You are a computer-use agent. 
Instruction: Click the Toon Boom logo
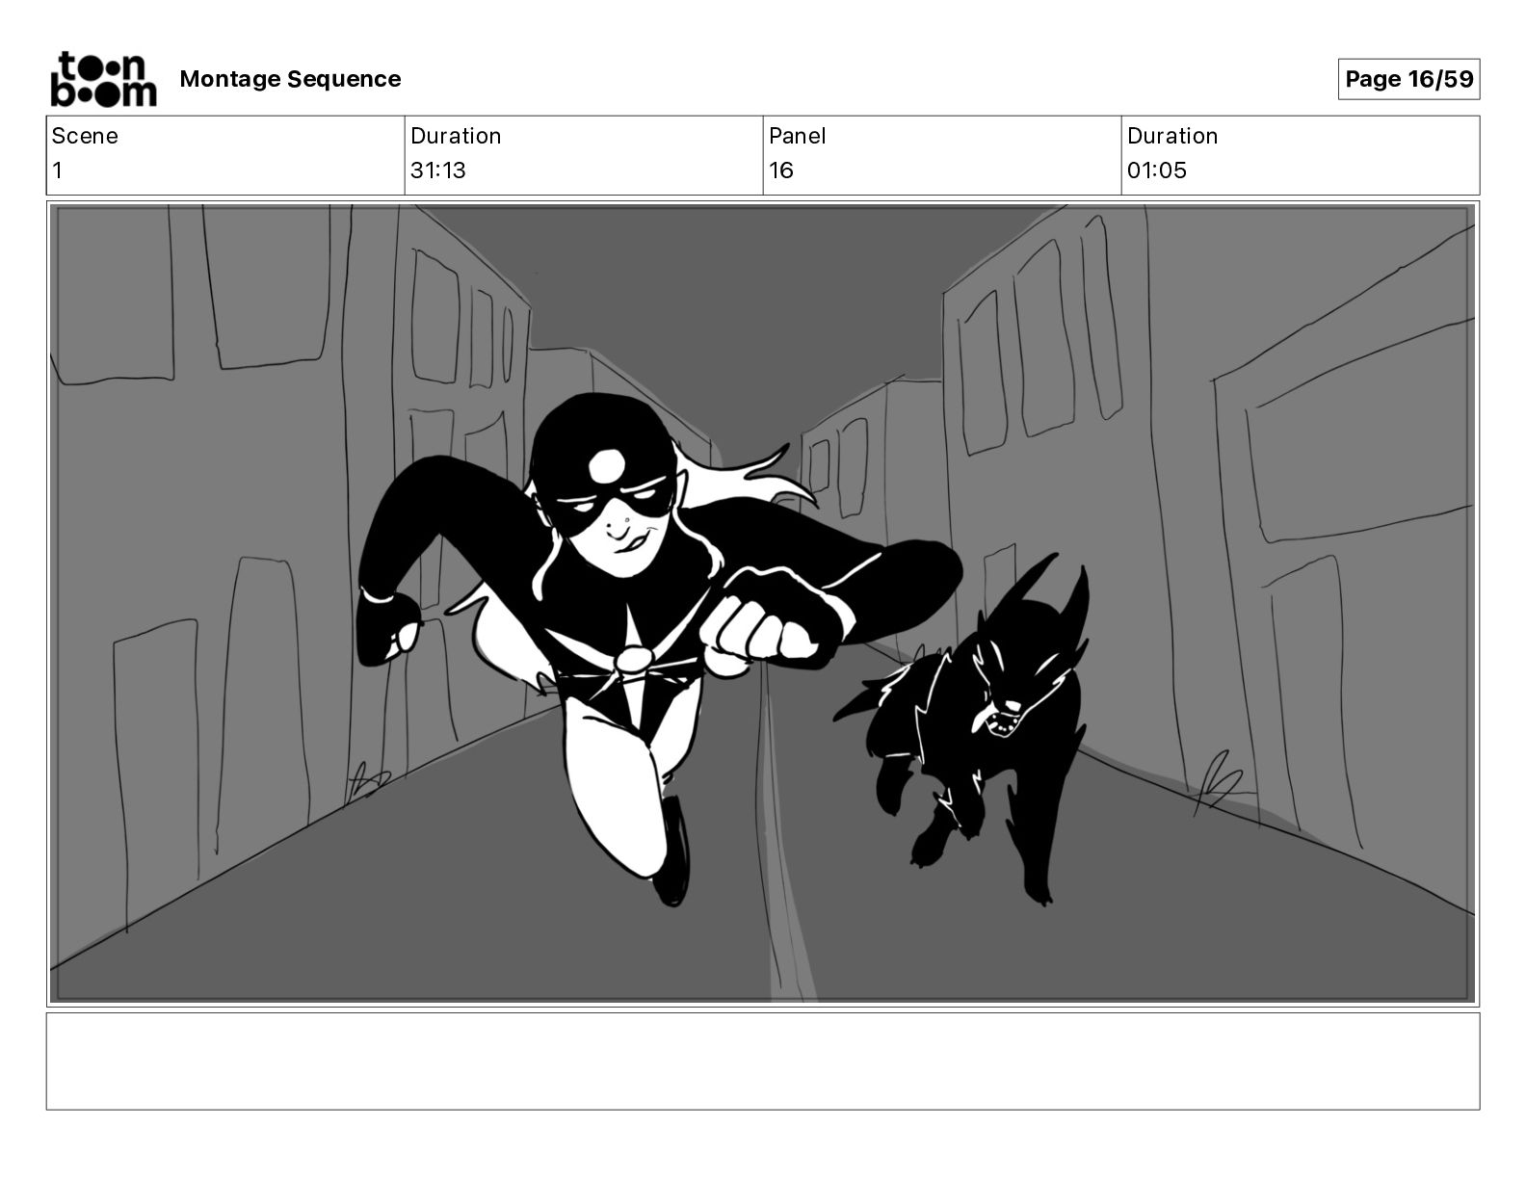tap(103, 78)
